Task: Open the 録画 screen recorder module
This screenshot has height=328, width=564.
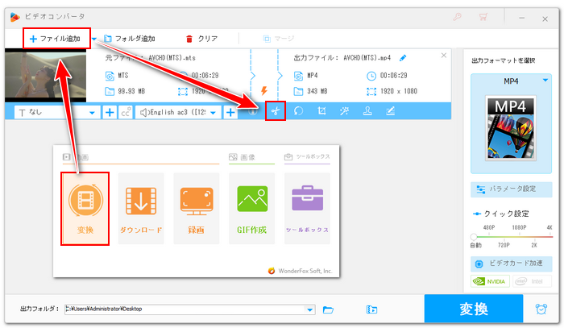Action: (196, 208)
